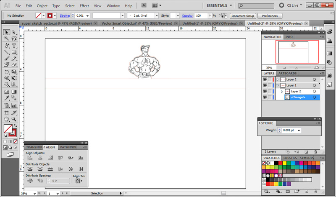Toggle lock box for Layer 1
The image size is (336, 197).
[270, 85]
